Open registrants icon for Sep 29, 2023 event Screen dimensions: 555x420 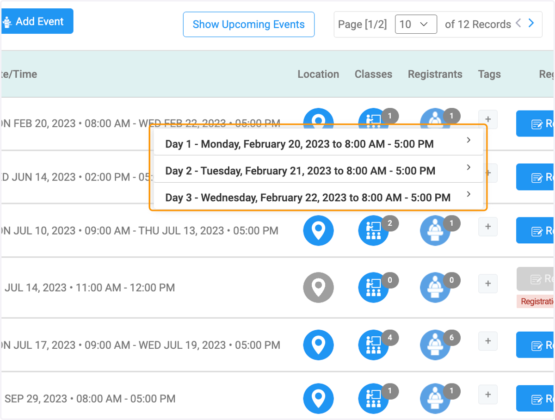point(435,399)
